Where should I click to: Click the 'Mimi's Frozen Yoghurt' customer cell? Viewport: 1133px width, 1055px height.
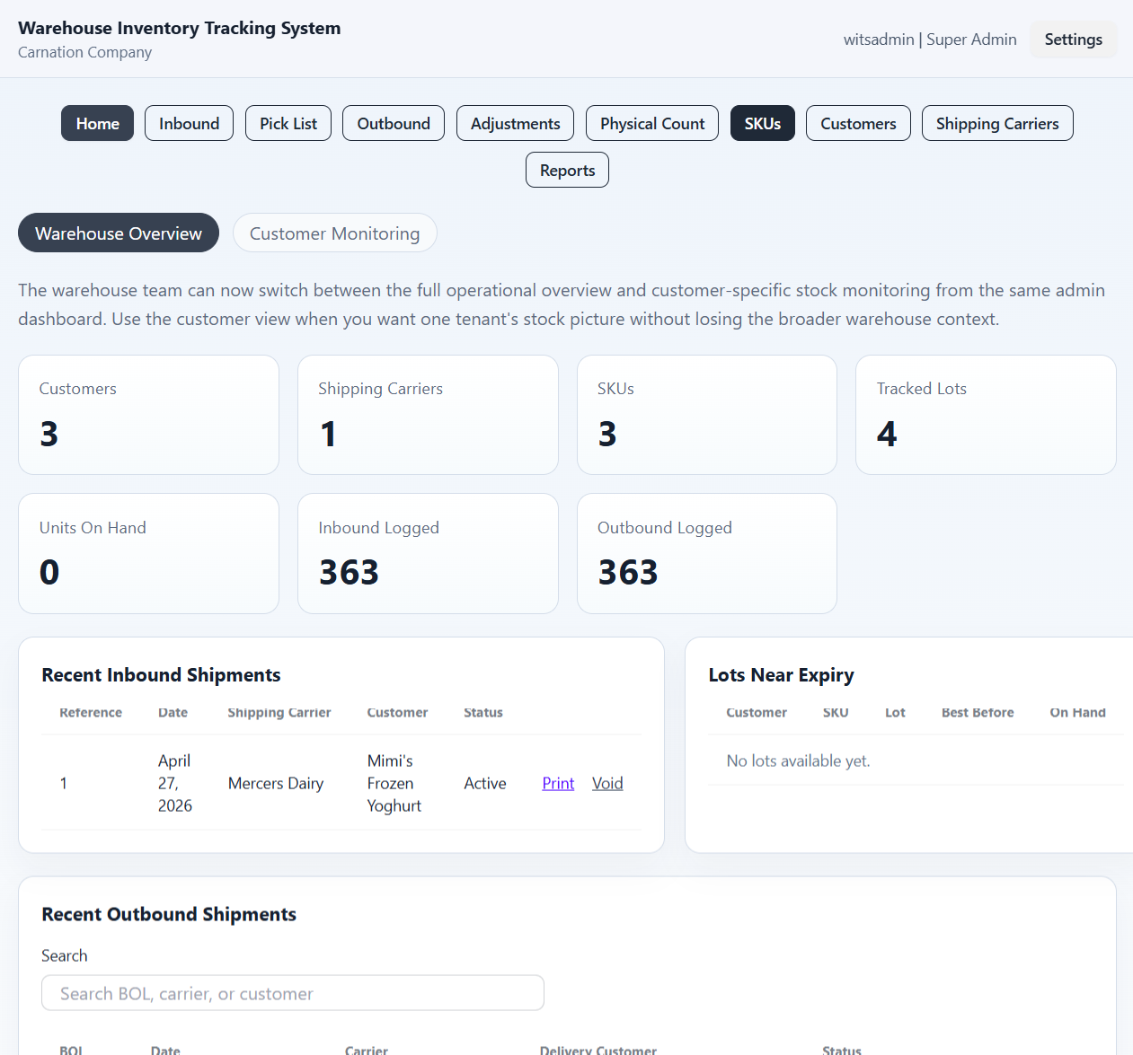point(394,783)
